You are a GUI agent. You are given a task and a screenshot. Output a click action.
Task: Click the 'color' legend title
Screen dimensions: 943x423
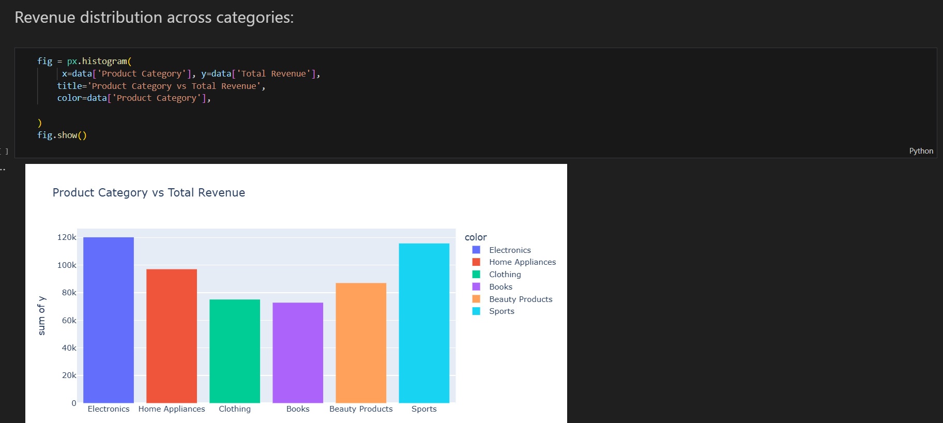click(x=476, y=237)
